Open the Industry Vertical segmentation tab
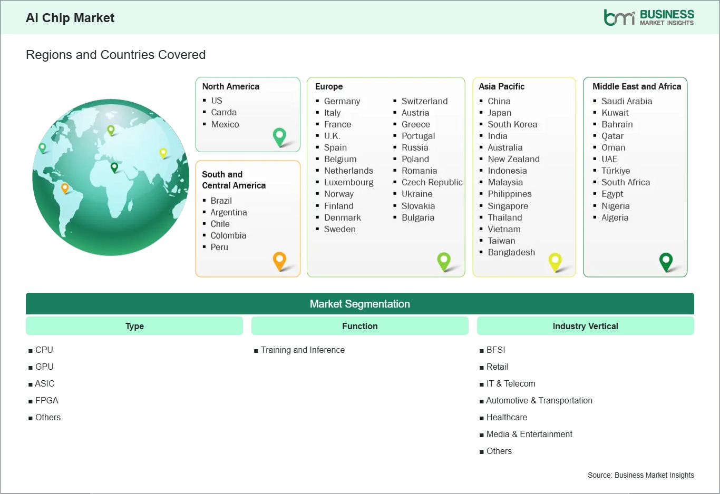The image size is (720, 494). [x=585, y=325]
